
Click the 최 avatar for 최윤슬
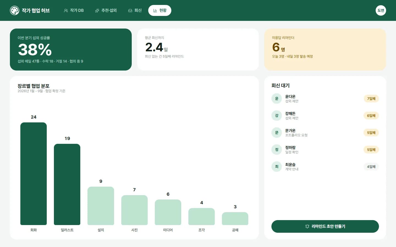click(x=277, y=167)
